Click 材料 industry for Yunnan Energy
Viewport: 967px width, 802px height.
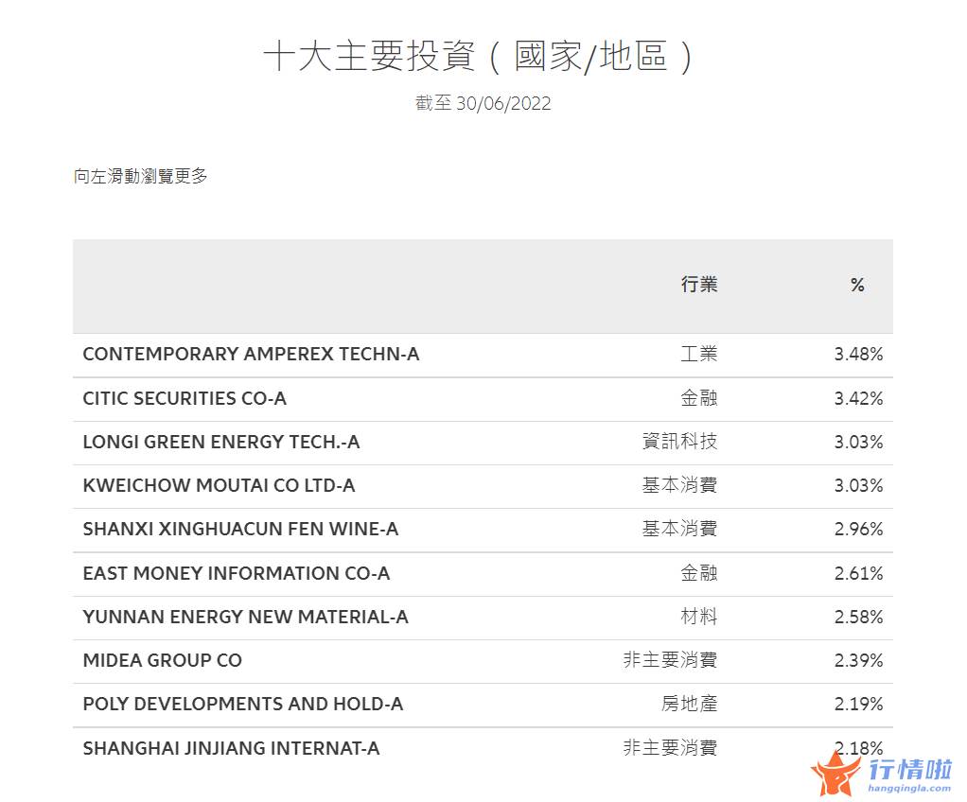[698, 617]
